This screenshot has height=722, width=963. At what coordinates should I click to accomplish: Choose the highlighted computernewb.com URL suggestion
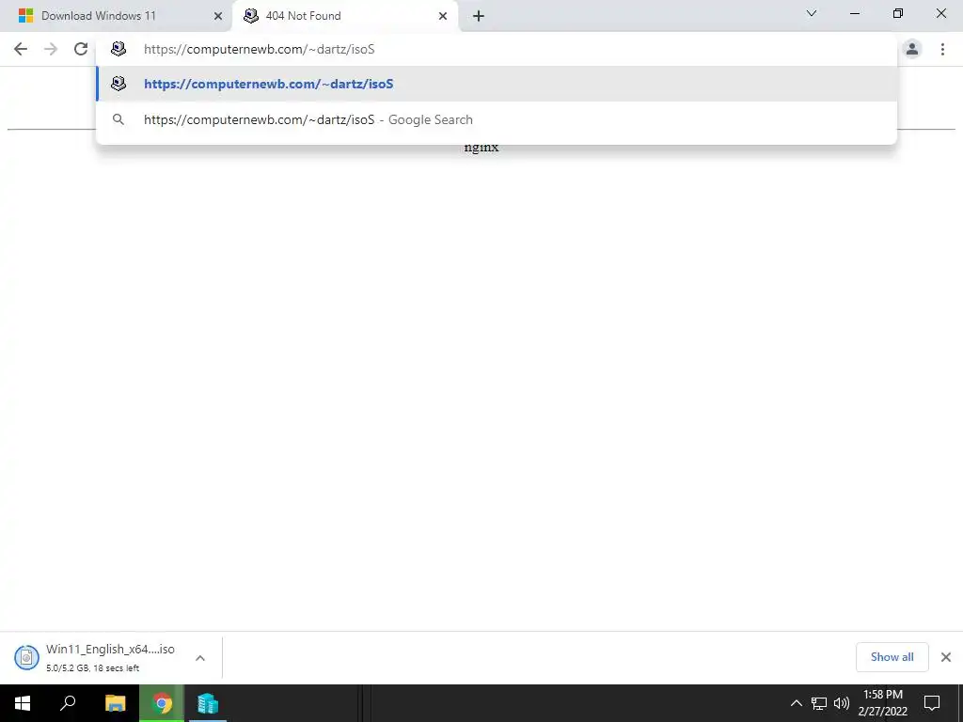click(x=497, y=84)
